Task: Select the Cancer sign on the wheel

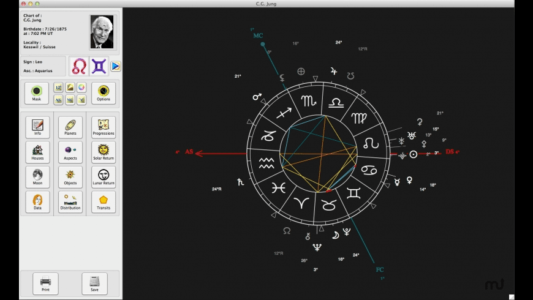Action: tap(369, 170)
